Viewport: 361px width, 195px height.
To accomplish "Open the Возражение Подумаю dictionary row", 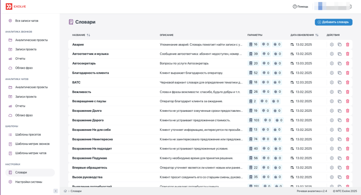I will pos(210,158).
